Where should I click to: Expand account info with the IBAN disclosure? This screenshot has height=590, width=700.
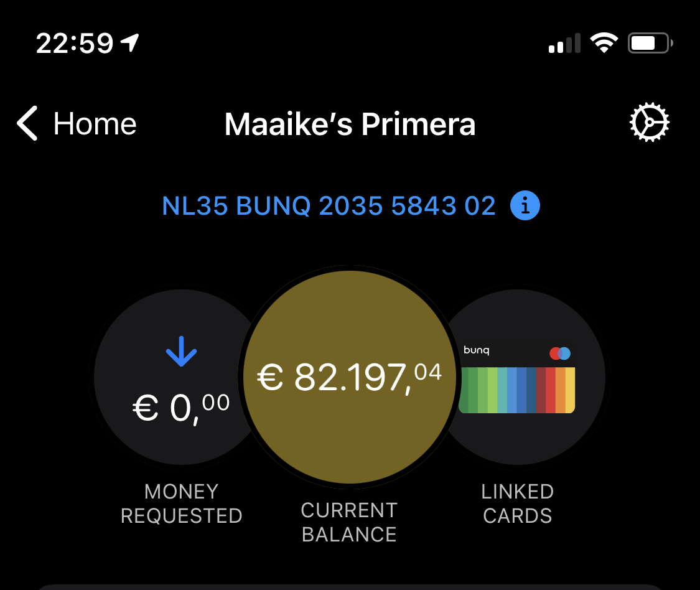pos(525,205)
